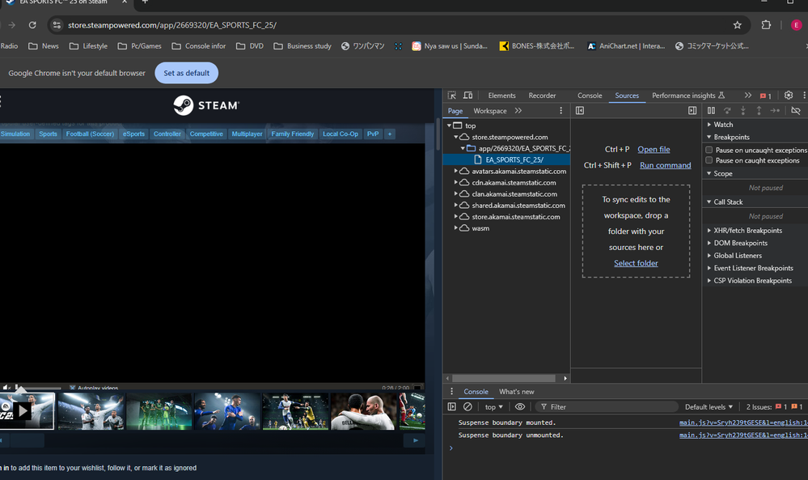
Task: Switch to the Elements tab
Action: point(501,96)
